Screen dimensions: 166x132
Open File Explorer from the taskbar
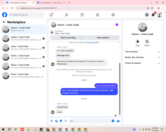coord(29,129)
